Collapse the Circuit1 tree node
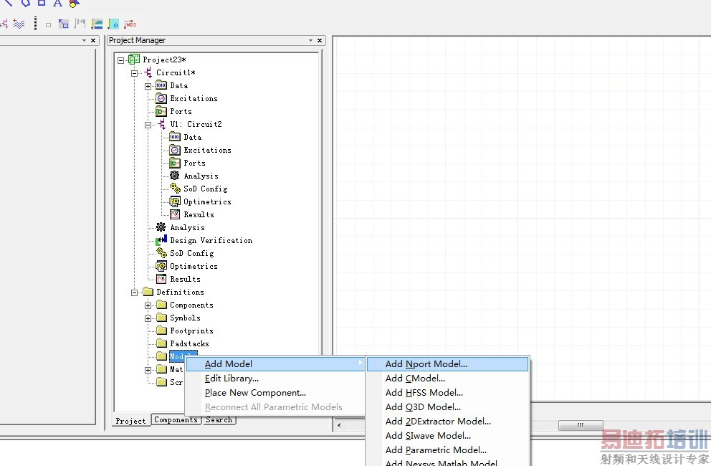 click(134, 73)
